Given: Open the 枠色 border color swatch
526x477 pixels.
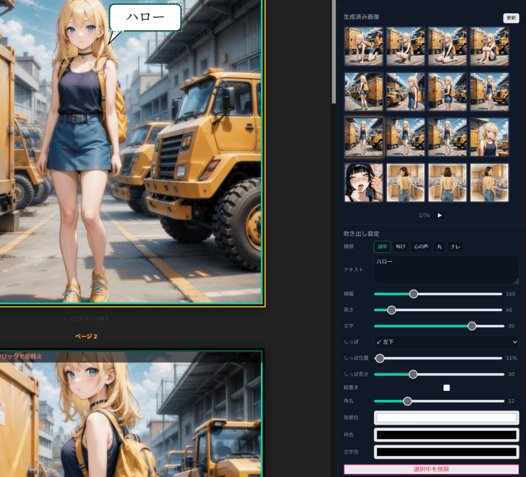Looking at the screenshot, I should point(446,435).
